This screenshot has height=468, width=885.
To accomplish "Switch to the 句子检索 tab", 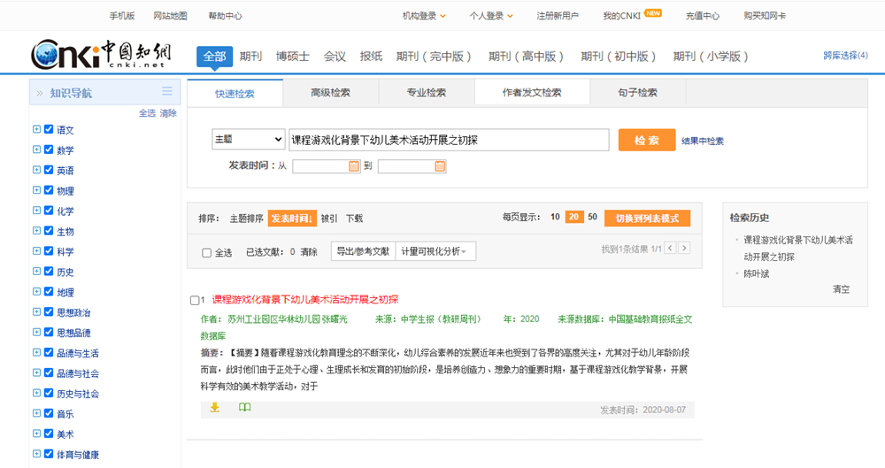I will pyautogui.click(x=638, y=93).
